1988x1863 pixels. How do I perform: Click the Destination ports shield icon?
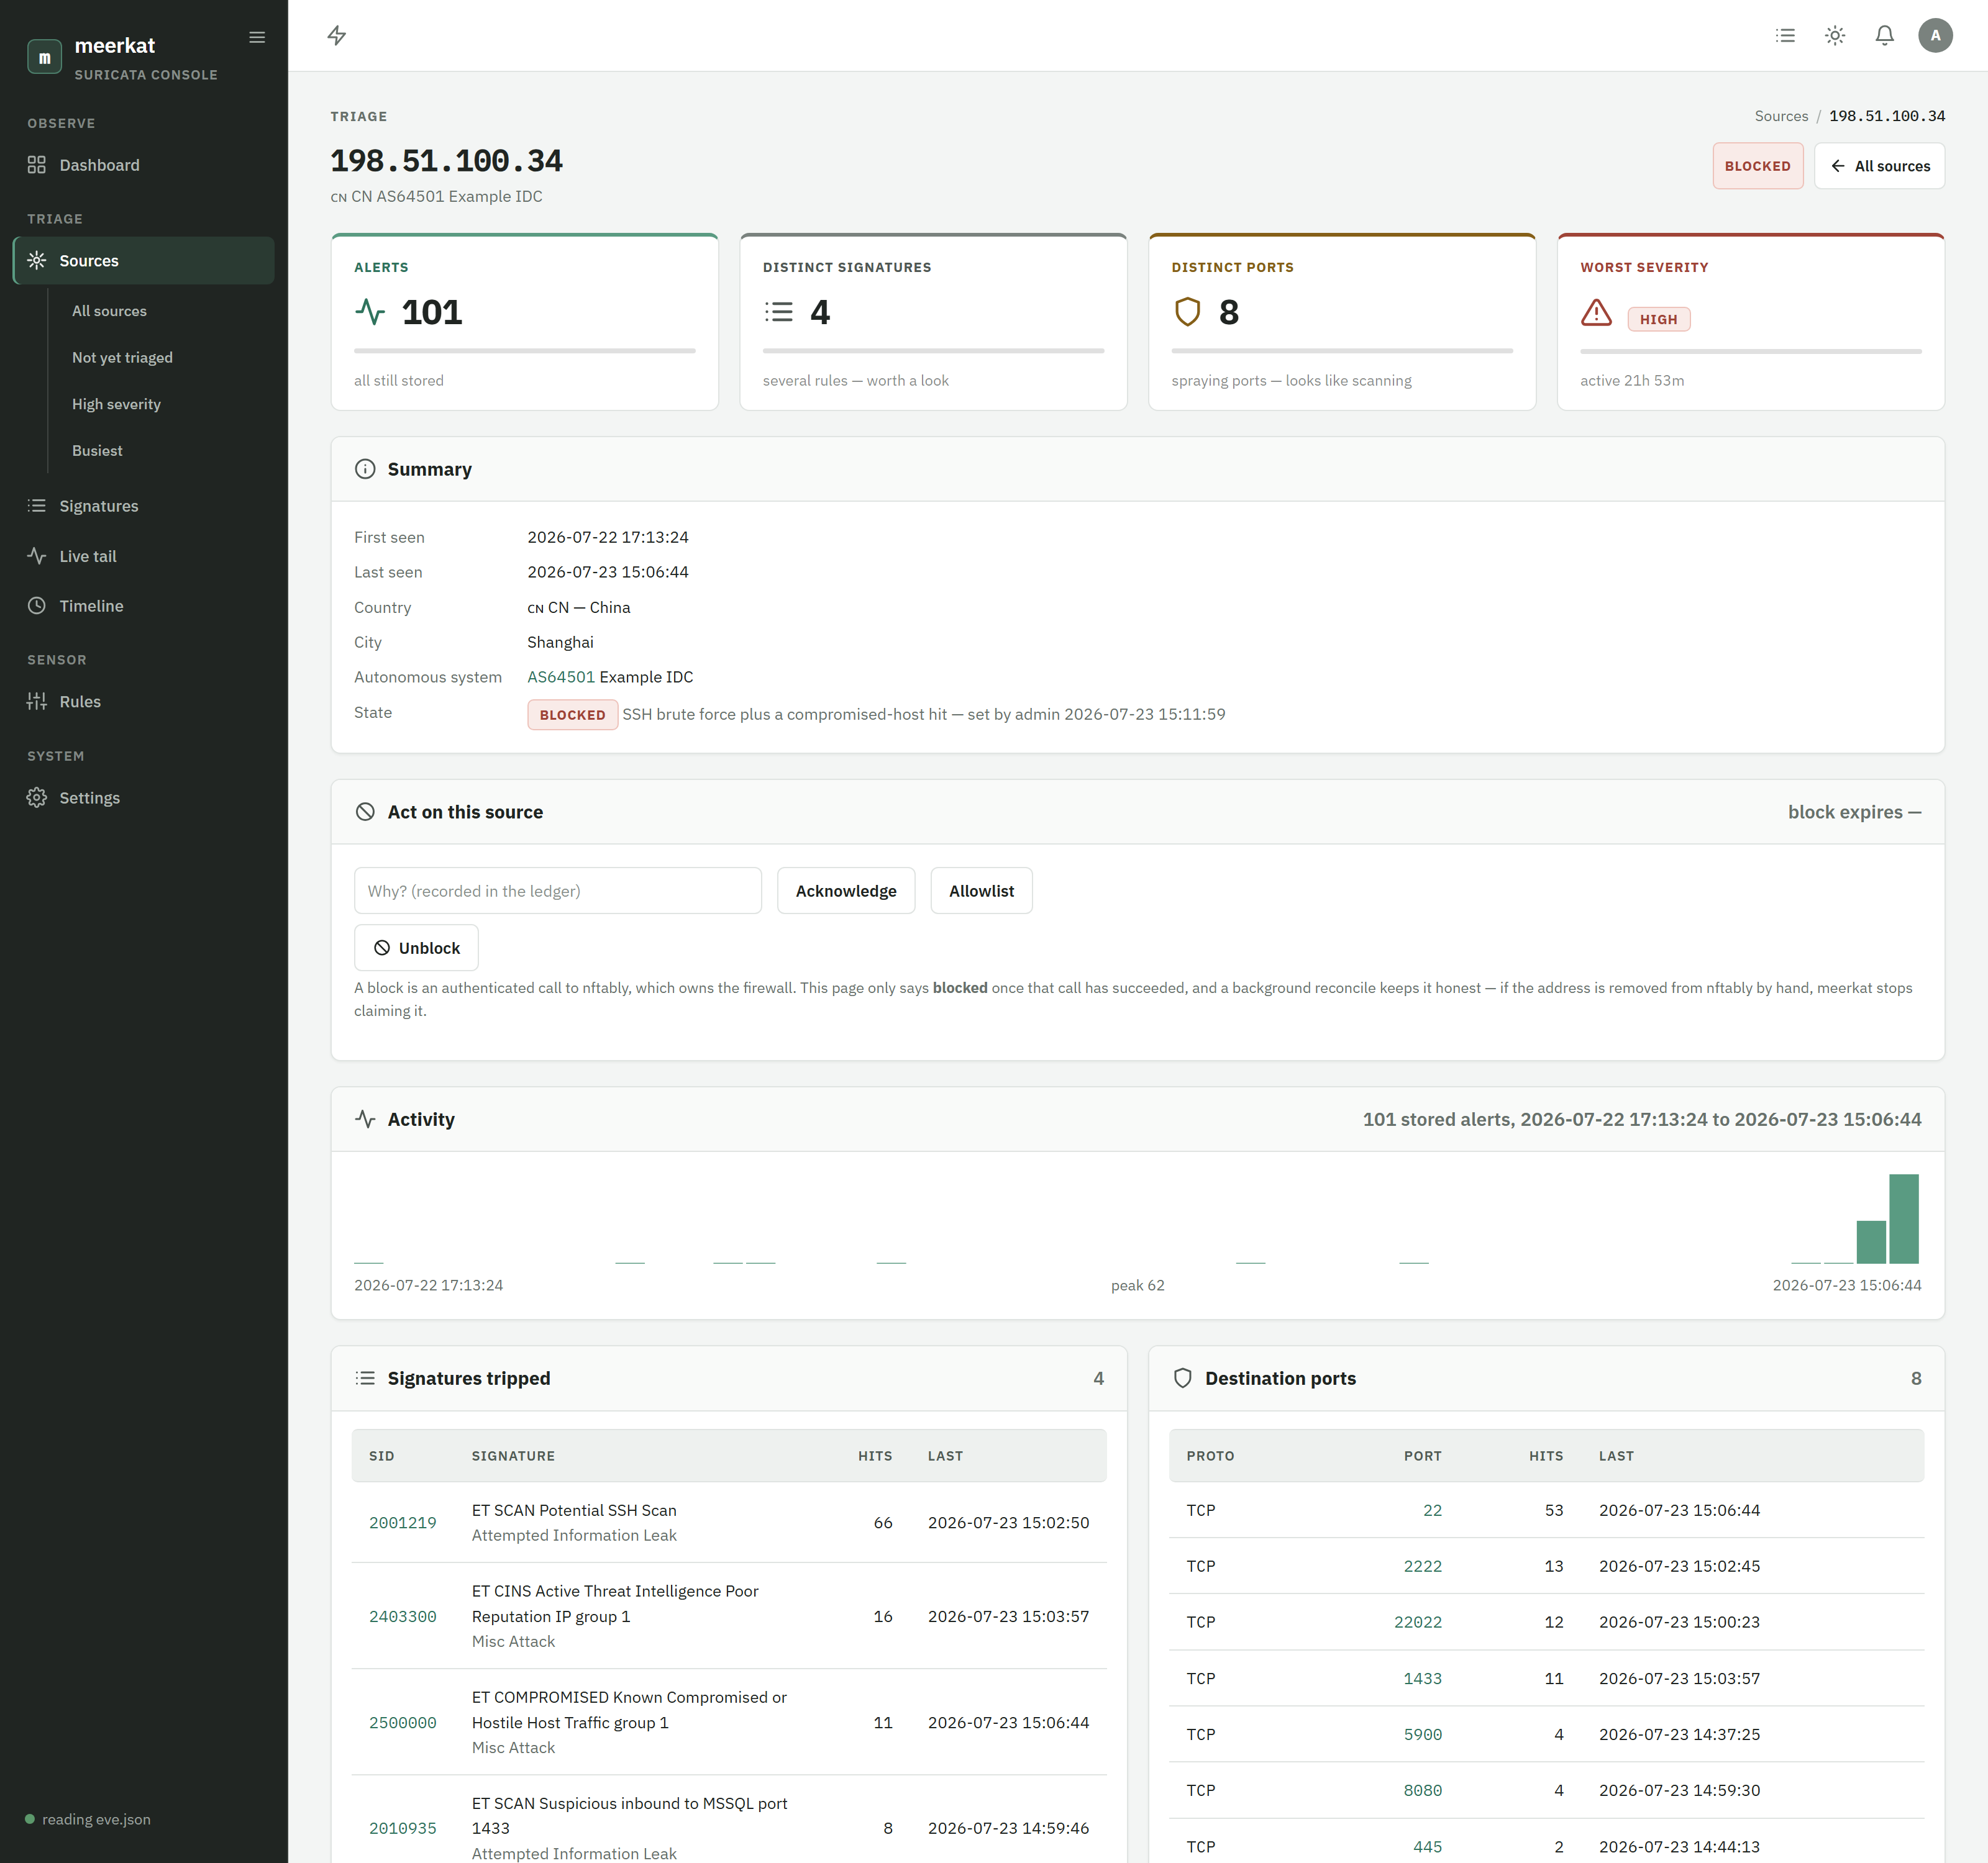tap(1182, 1378)
